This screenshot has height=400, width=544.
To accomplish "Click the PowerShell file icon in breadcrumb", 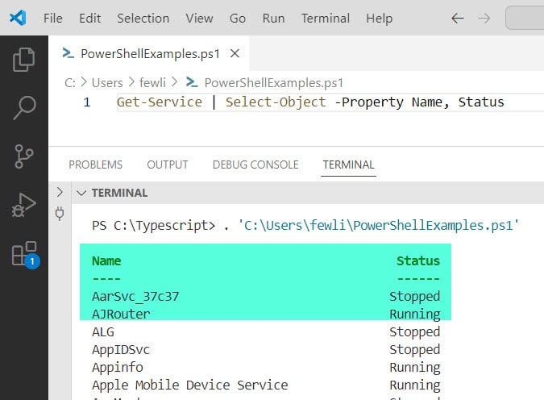I will (192, 82).
